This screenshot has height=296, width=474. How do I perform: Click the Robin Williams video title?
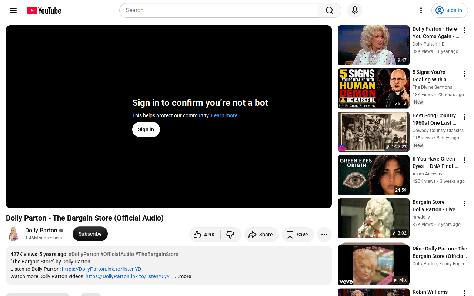point(430,292)
